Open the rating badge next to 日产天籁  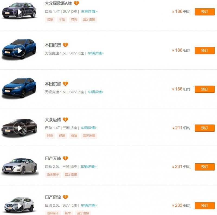point(65,158)
